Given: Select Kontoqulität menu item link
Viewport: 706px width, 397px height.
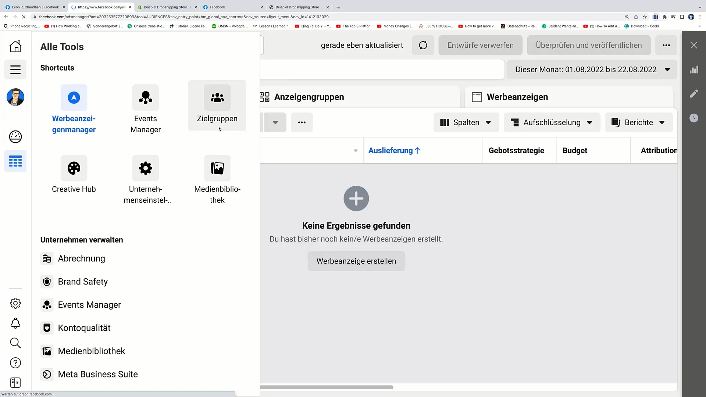Looking at the screenshot, I should (x=84, y=328).
